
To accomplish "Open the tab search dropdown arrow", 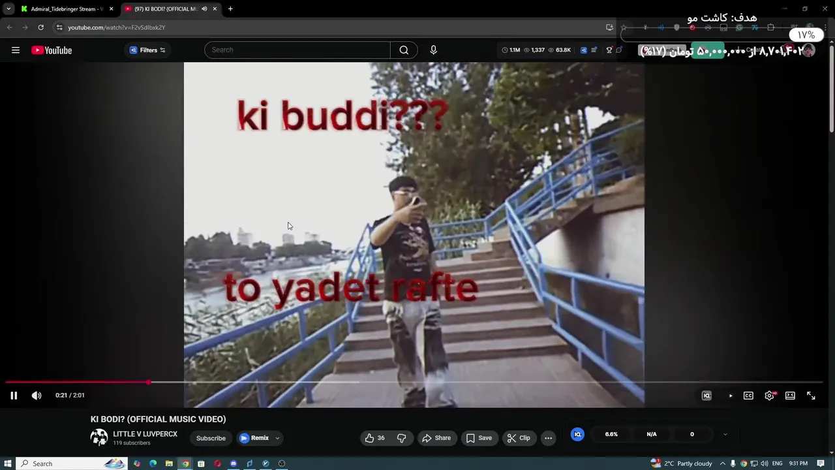I will pos(8,9).
